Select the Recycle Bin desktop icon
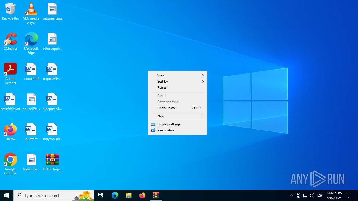Viewport: 358px width, 201px height. pyautogui.click(x=10, y=11)
